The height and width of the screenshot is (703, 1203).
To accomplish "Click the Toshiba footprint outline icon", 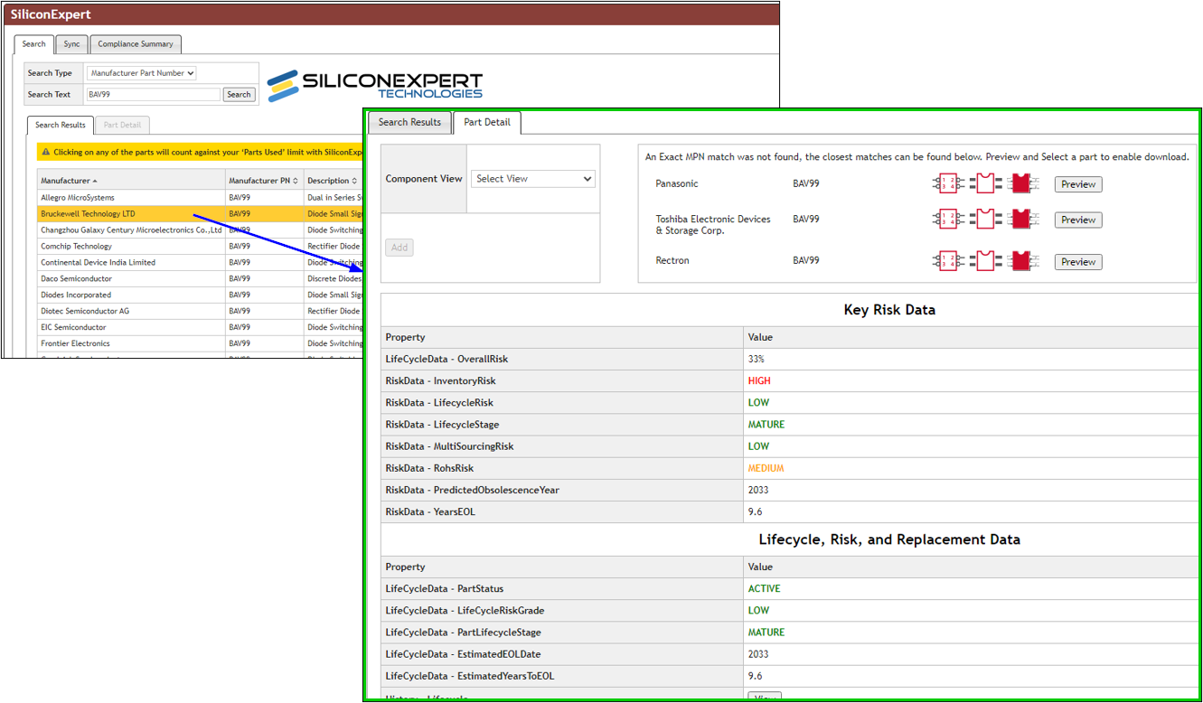I will click(985, 219).
